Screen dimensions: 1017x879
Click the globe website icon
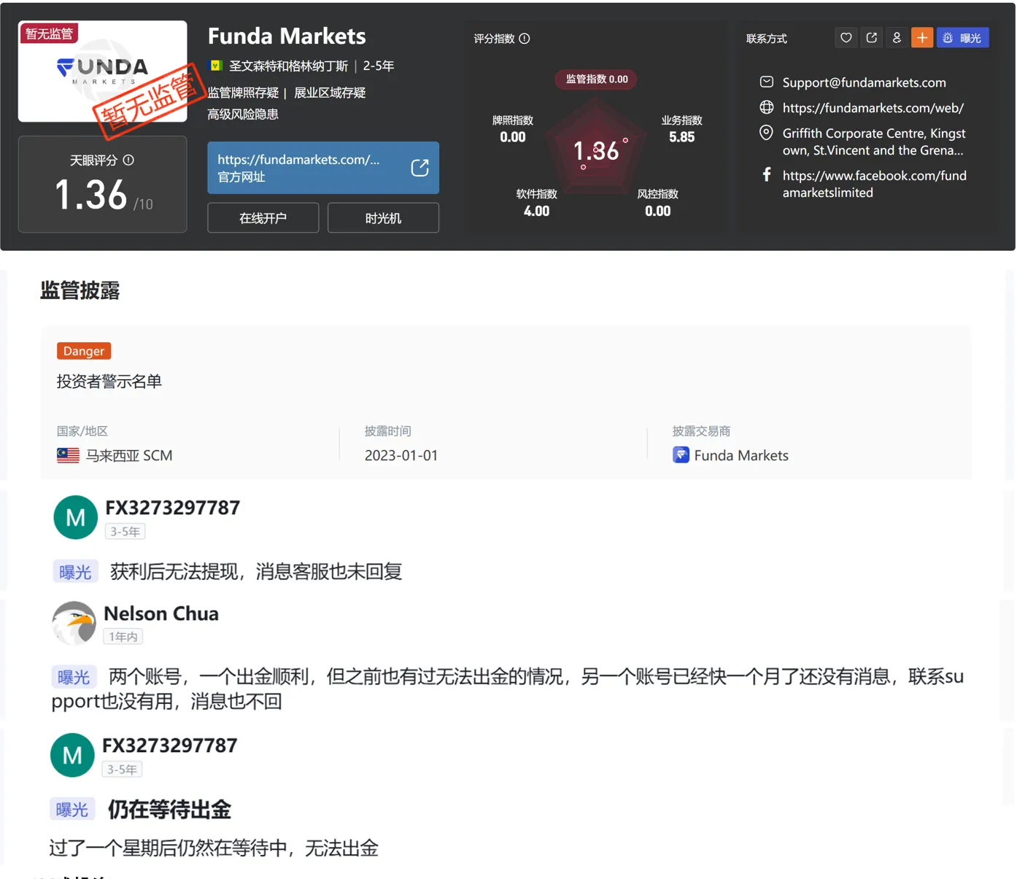[x=766, y=107]
